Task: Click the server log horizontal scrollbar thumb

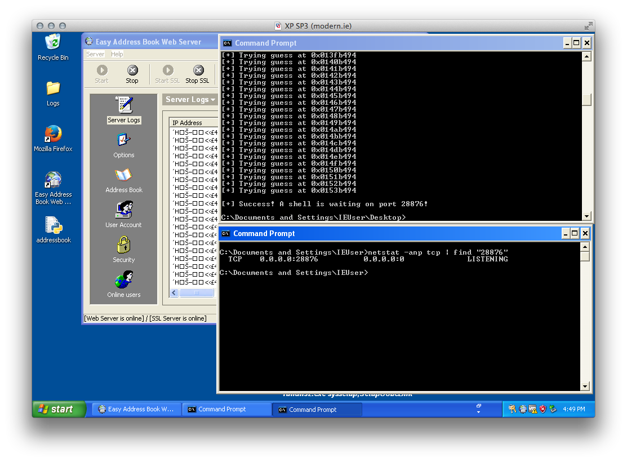Action: coord(197,293)
